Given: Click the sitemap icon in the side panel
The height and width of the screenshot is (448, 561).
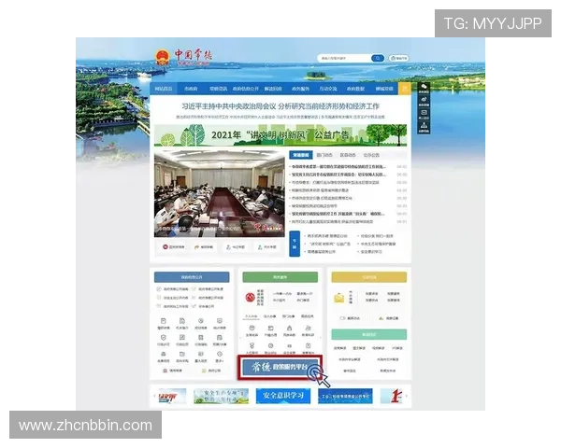Looking at the screenshot, I should pyautogui.click(x=424, y=127).
